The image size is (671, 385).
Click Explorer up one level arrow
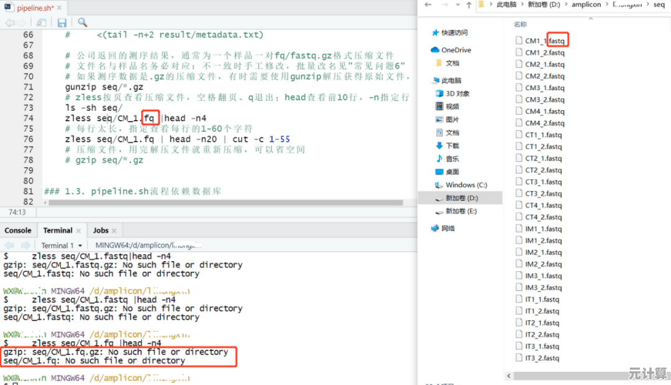[469, 5]
